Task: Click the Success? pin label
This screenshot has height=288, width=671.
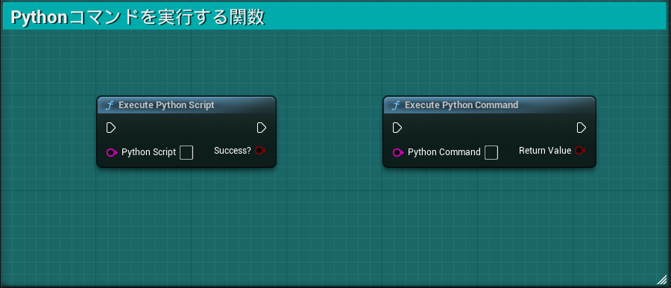Action: tap(233, 151)
